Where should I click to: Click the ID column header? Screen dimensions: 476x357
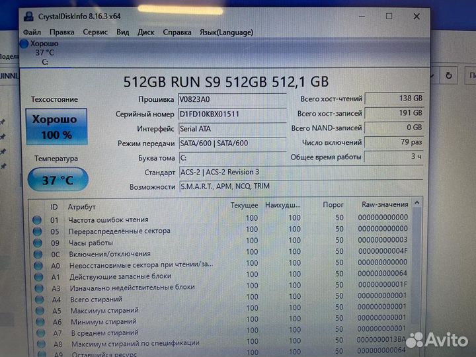click(54, 207)
